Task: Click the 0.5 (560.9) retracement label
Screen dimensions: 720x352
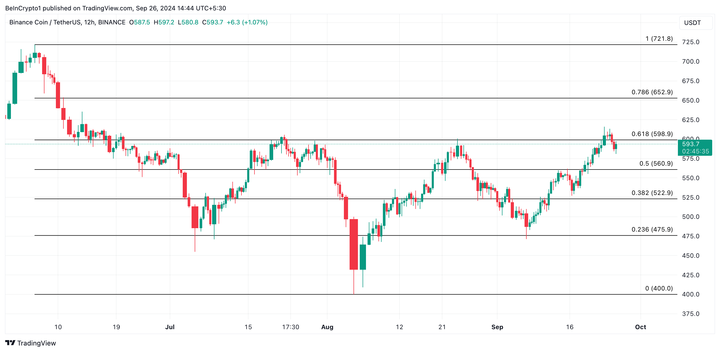Action: click(x=656, y=164)
